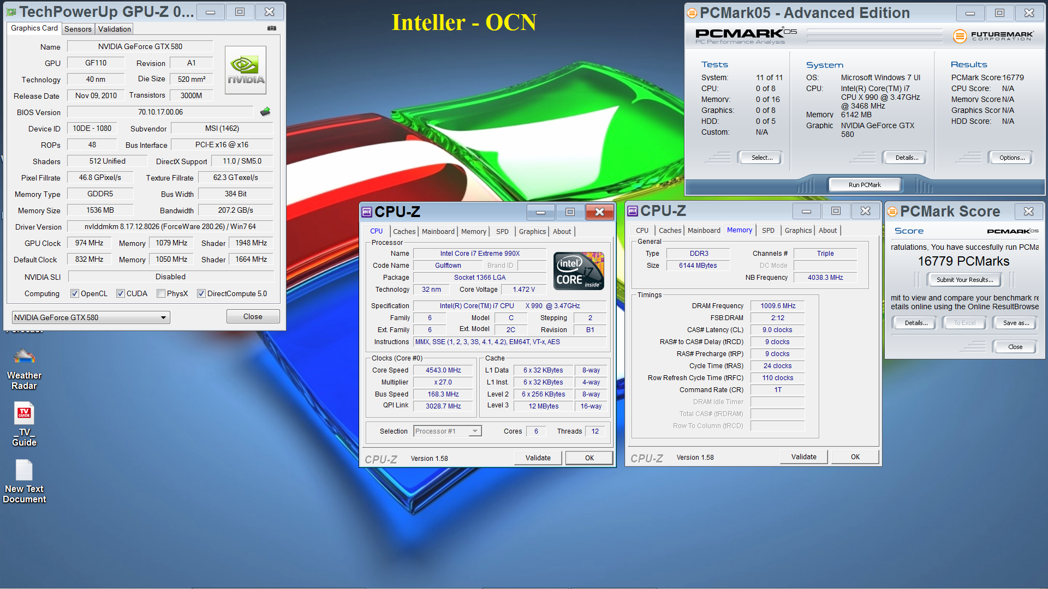
Task: Click the GPU name field NVIDIA GeForce GTX 580
Action: pos(140,47)
